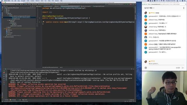
Task: Expand the folded import statements
Action: point(51,12)
